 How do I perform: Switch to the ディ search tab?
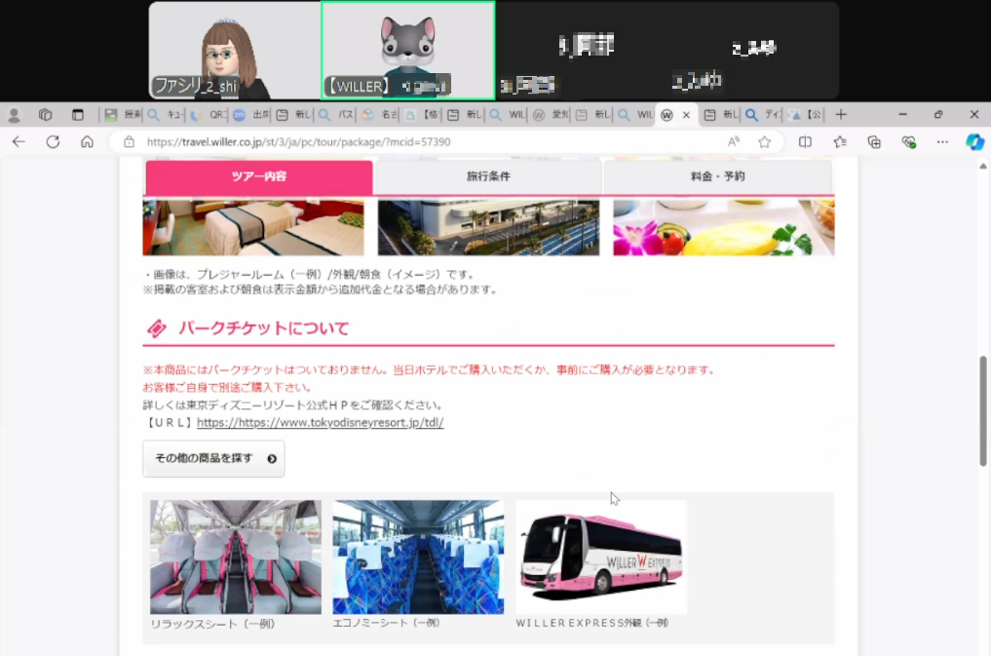click(764, 115)
